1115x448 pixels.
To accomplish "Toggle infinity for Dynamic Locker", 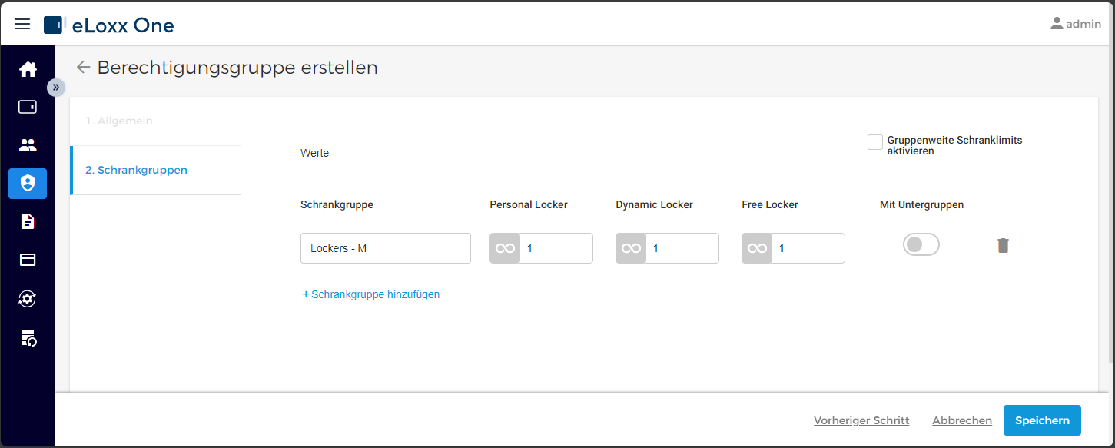I will 631,248.
